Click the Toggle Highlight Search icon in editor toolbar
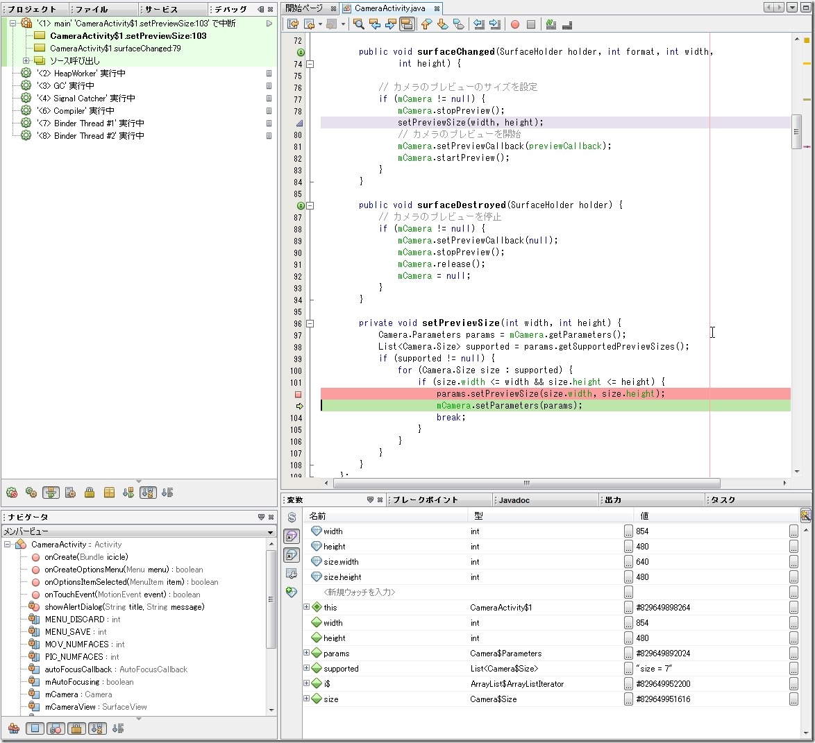Image resolution: width=815 pixels, height=743 pixels. (x=407, y=24)
